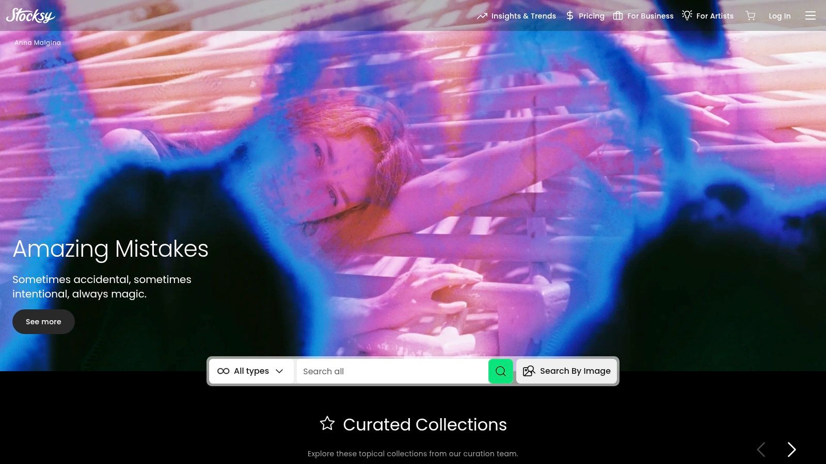Go to next curated collection arrow
Screen dimensions: 826x464
pos(791,450)
